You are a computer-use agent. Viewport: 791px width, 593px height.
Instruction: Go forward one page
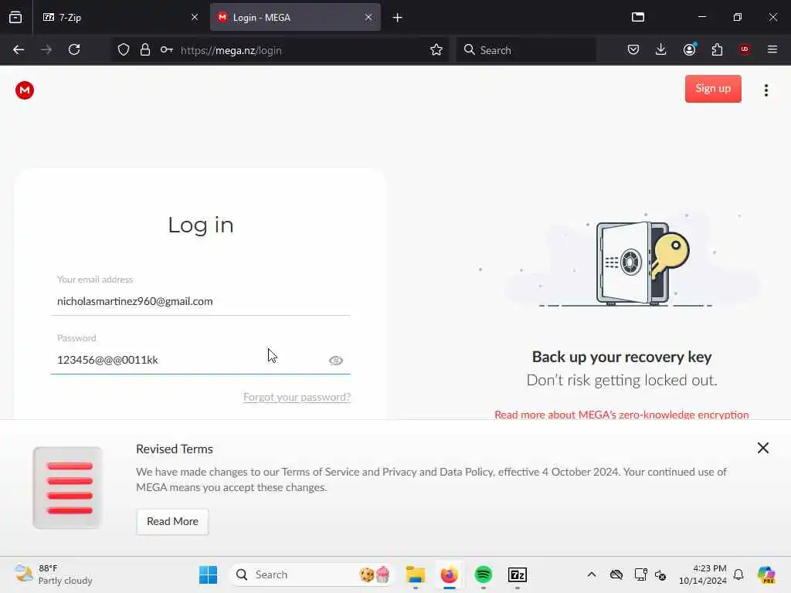pyautogui.click(x=46, y=50)
